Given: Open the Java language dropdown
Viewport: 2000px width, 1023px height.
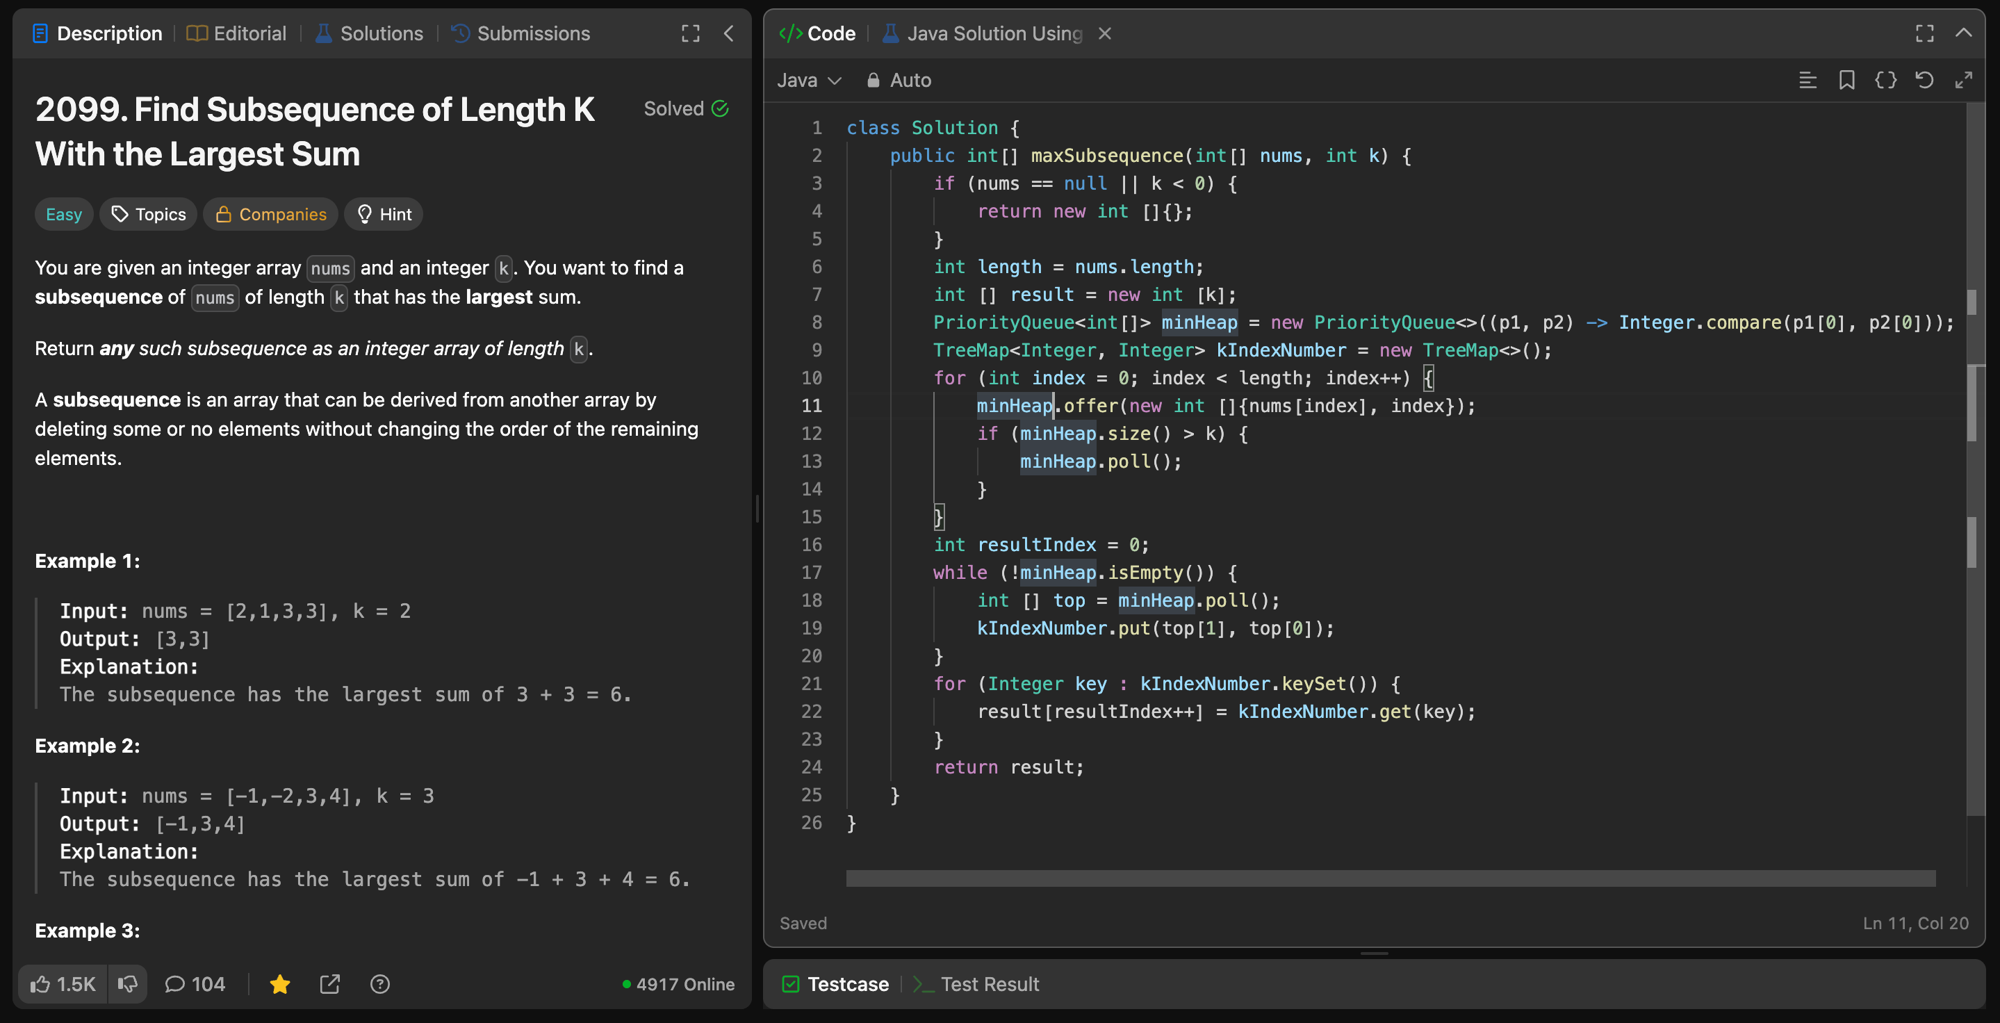Looking at the screenshot, I should click(x=809, y=80).
